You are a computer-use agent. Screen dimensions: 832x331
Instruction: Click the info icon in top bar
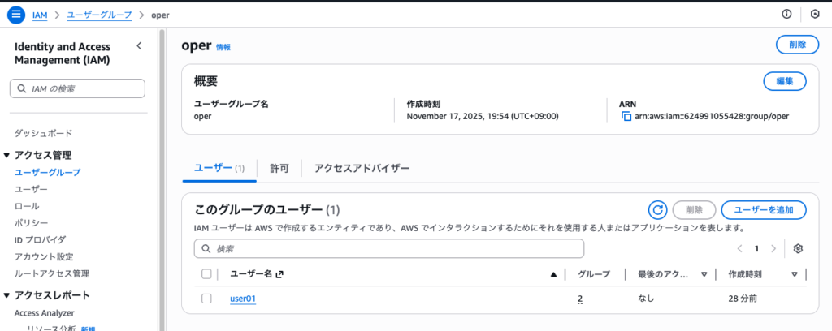[786, 15]
